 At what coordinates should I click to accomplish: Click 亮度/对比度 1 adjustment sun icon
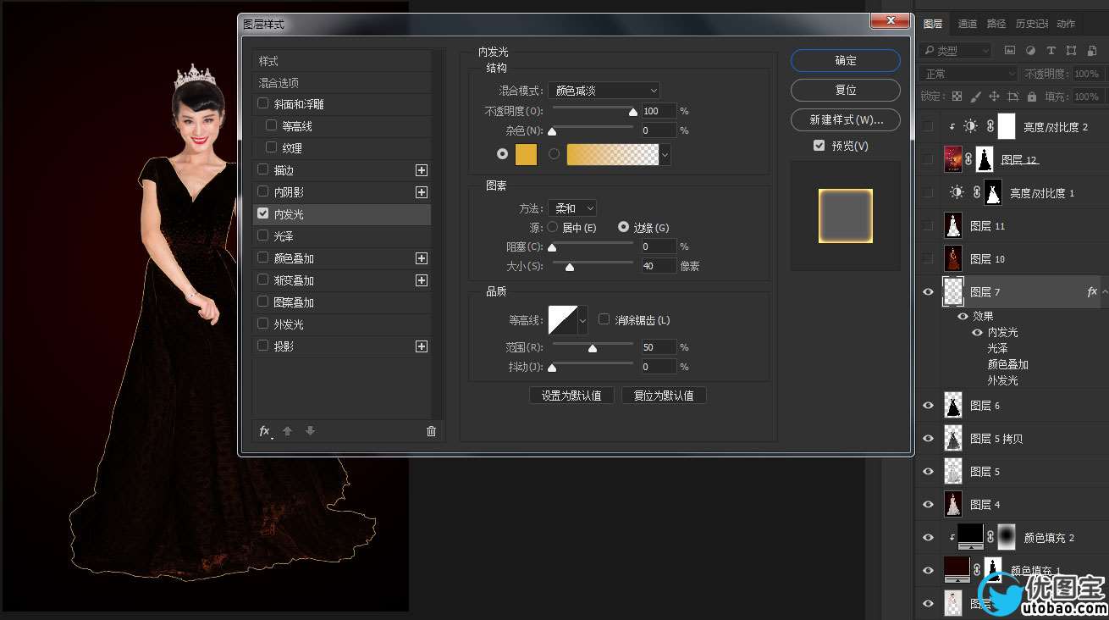click(x=957, y=192)
